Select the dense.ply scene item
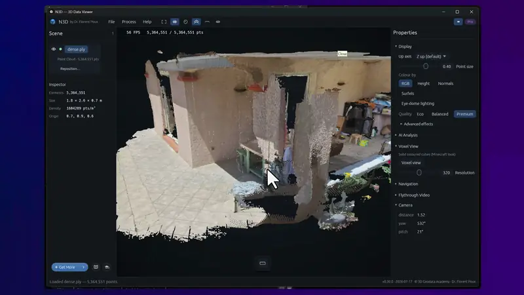The height and width of the screenshot is (295, 524). point(76,49)
